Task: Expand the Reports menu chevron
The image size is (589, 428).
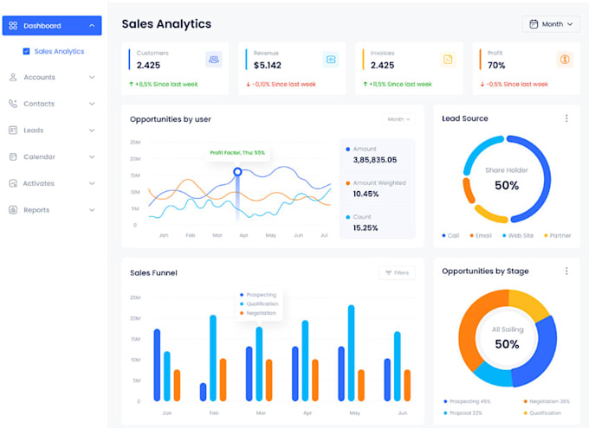Action: click(x=92, y=210)
